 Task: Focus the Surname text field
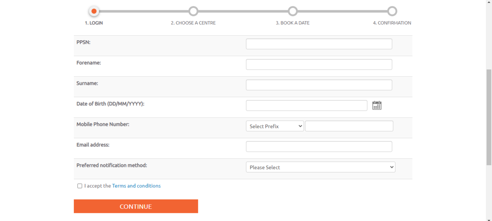point(319,85)
